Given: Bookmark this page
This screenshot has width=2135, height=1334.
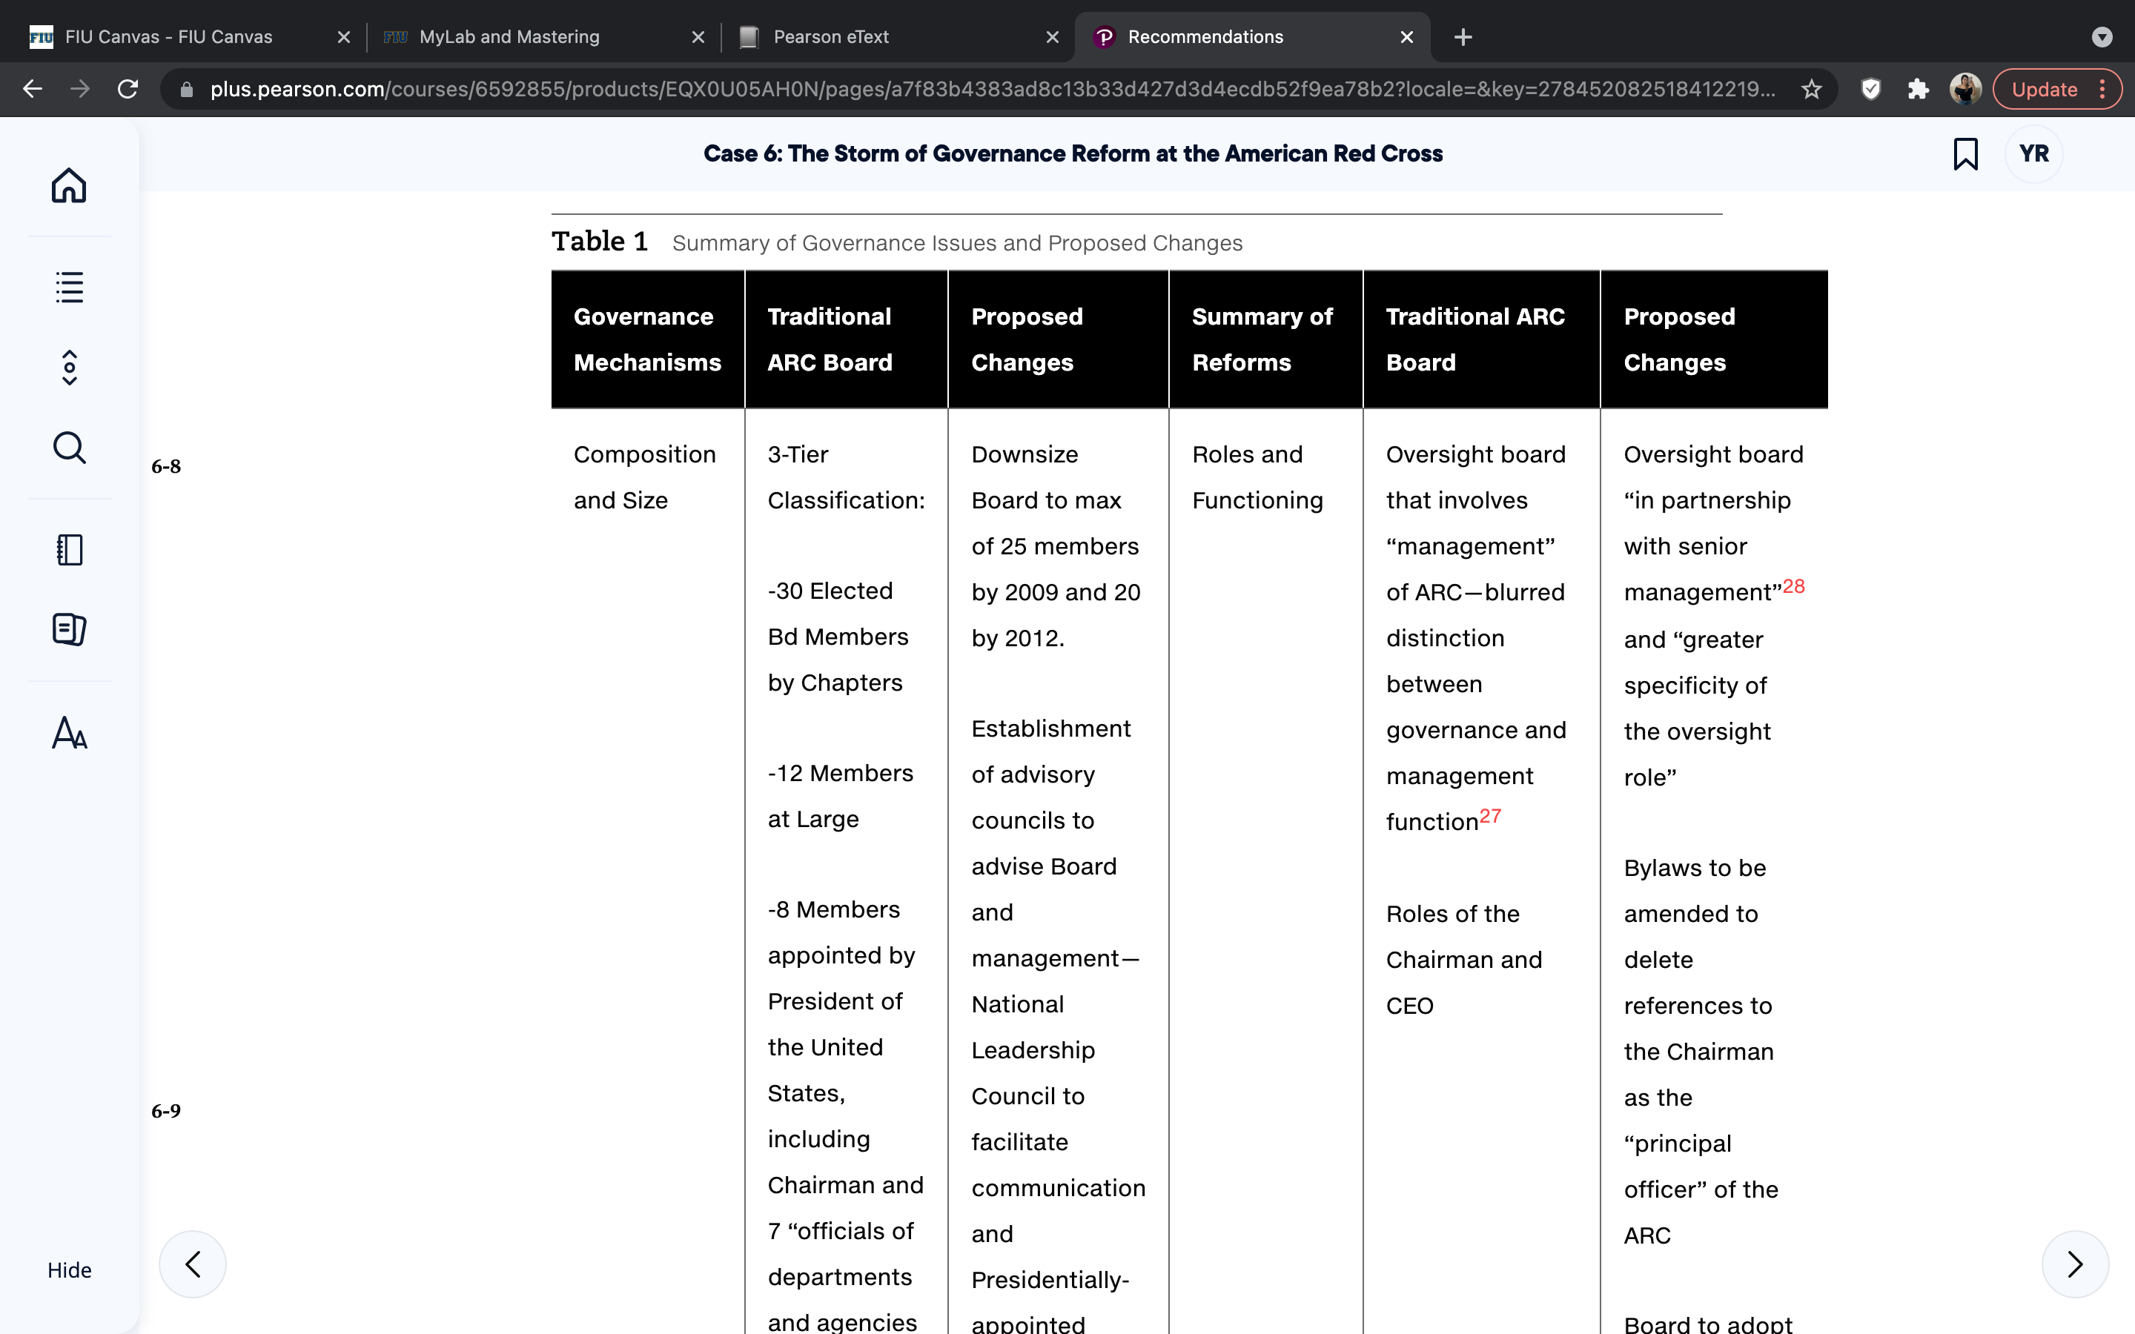Looking at the screenshot, I should [1964, 153].
